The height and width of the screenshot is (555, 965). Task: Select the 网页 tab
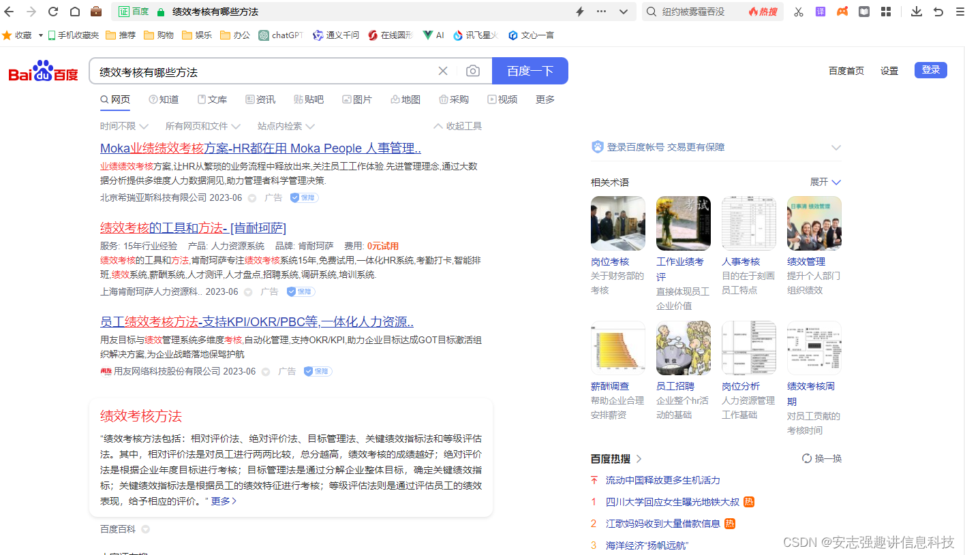(x=115, y=99)
